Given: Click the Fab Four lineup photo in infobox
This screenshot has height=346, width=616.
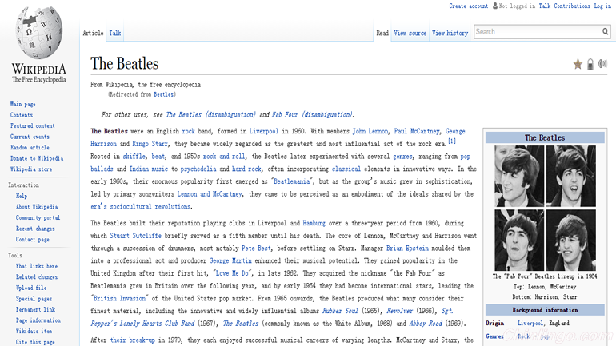Looking at the screenshot, I should [x=545, y=208].
